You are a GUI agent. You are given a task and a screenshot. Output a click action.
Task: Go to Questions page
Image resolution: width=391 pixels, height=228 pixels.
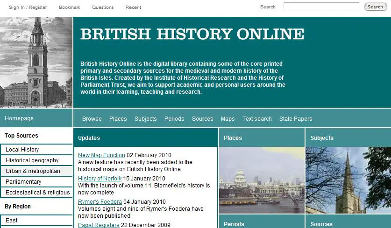coord(103,7)
